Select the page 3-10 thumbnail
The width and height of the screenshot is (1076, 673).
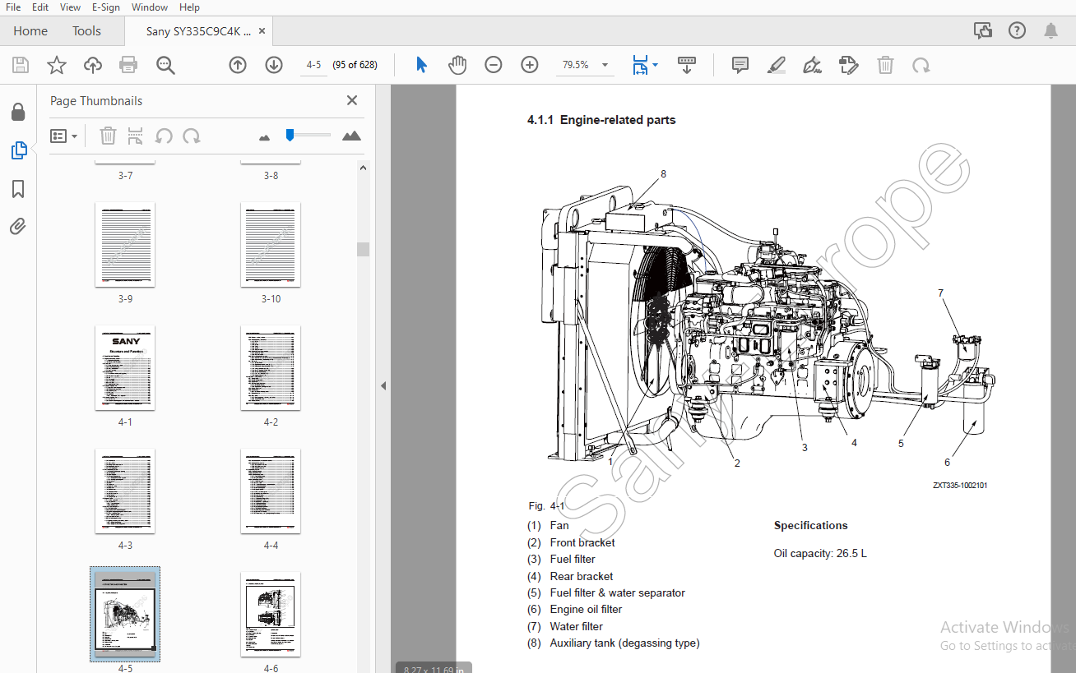click(x=271, y=245)
